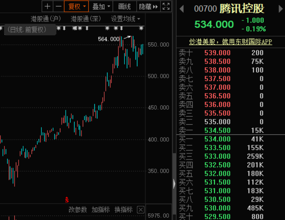Select 卖四 price 536.000

click(217, 104)
